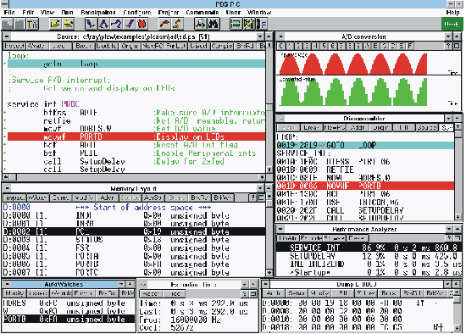Open the Memory Layout window control-menu box
The height and width of the screenshot is (334, 466).
click(6, 188)
